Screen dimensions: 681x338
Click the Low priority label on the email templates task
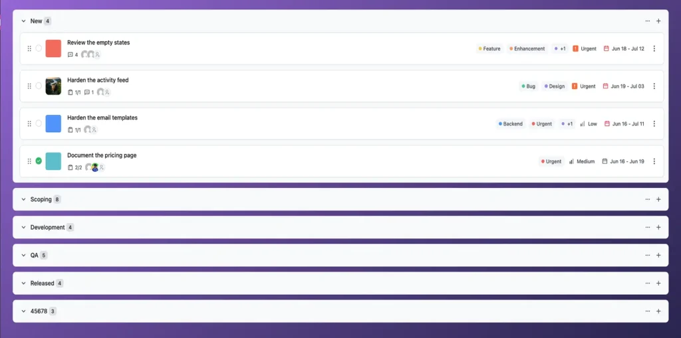click(589, 124)
